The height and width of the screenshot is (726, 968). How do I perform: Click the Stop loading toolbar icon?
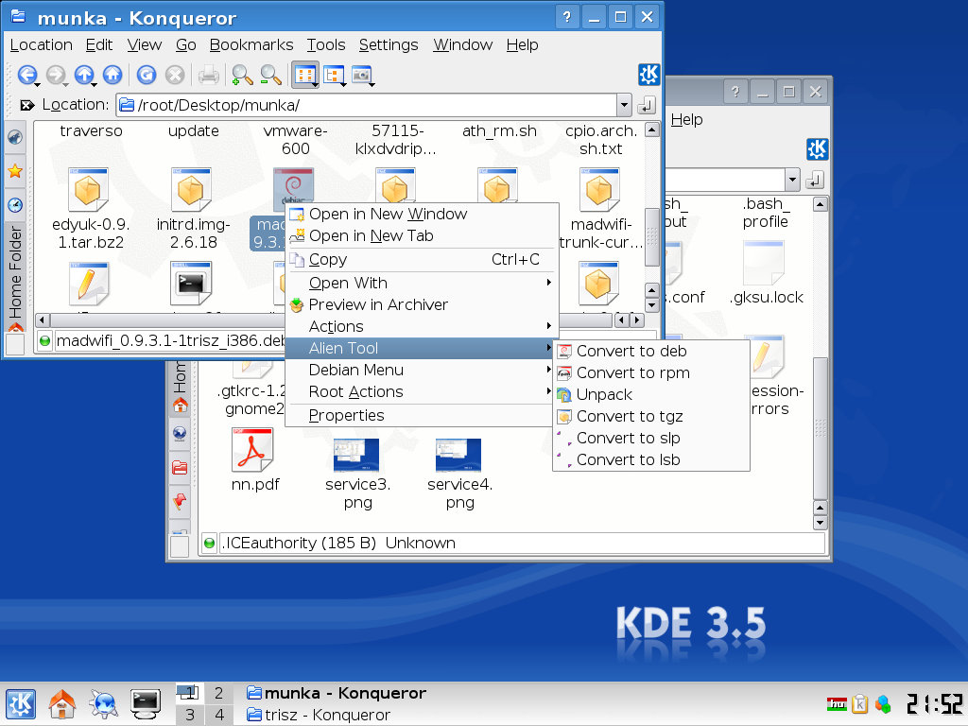[x=175, y=75]
